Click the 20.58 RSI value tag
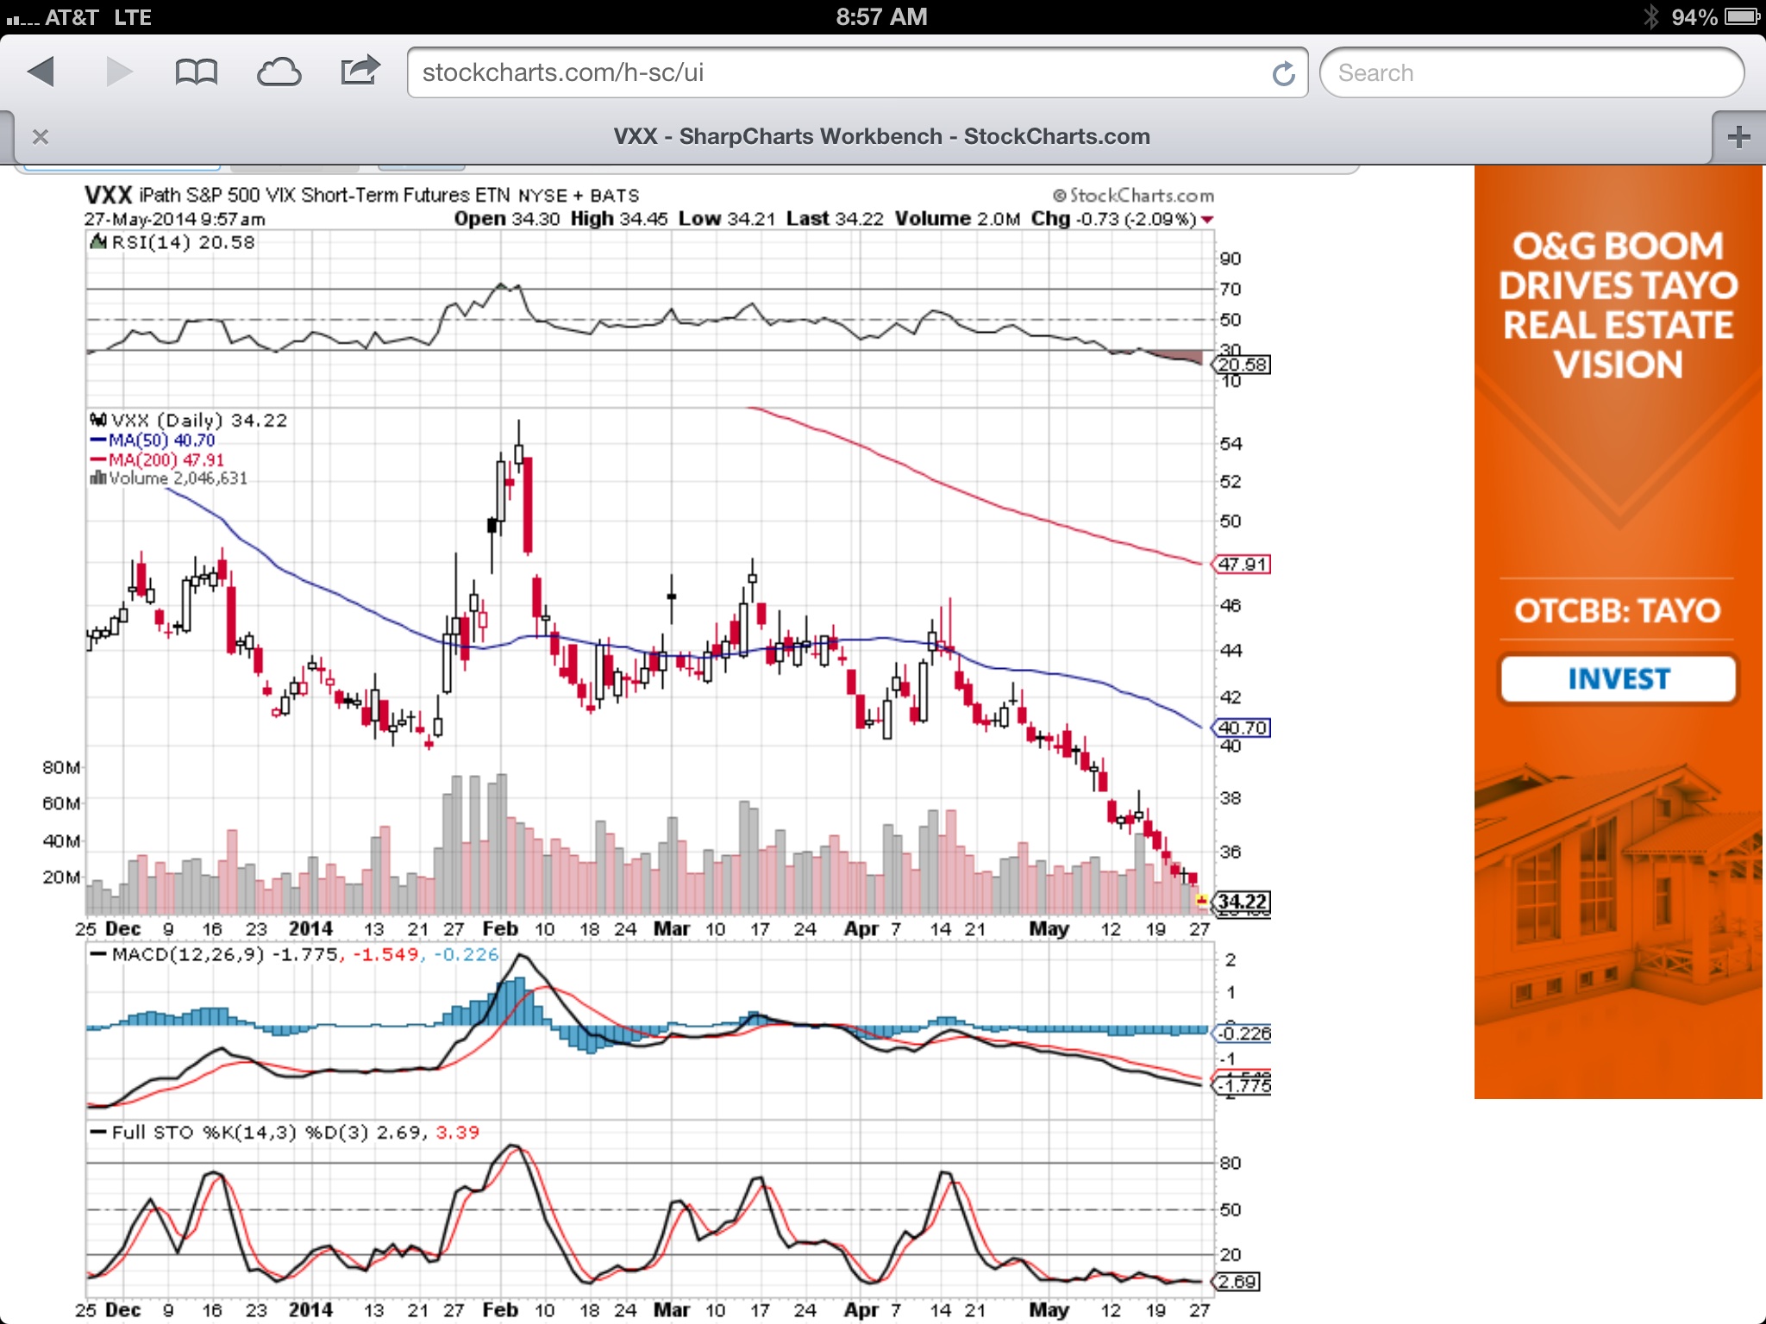 point(1242,365)
